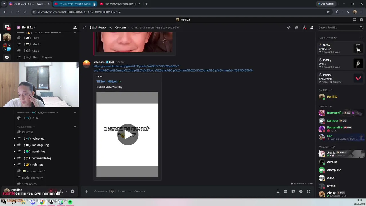Open the tiktok.com photo link

[173, 68]
